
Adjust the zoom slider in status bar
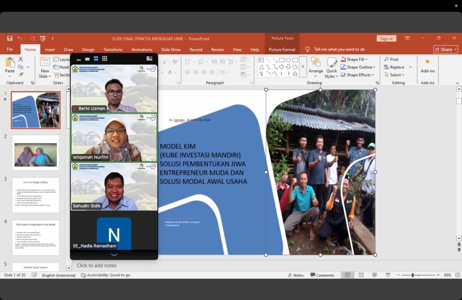pyautogui.click(x=413, y=275)
